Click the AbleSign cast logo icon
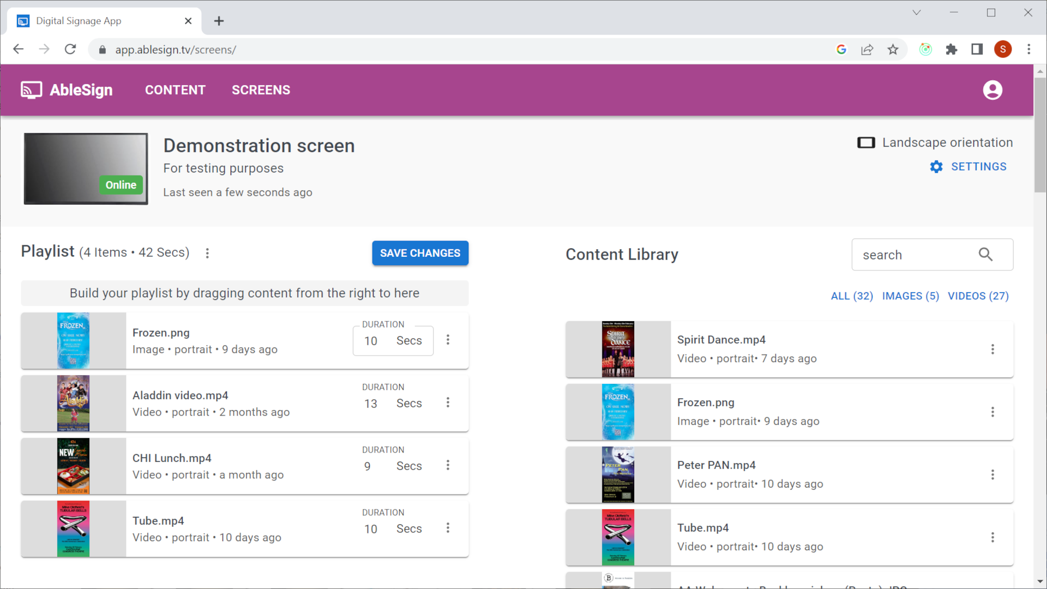Image resolution: width=1047 pixels, height=589 pixels. pos(31,90)
